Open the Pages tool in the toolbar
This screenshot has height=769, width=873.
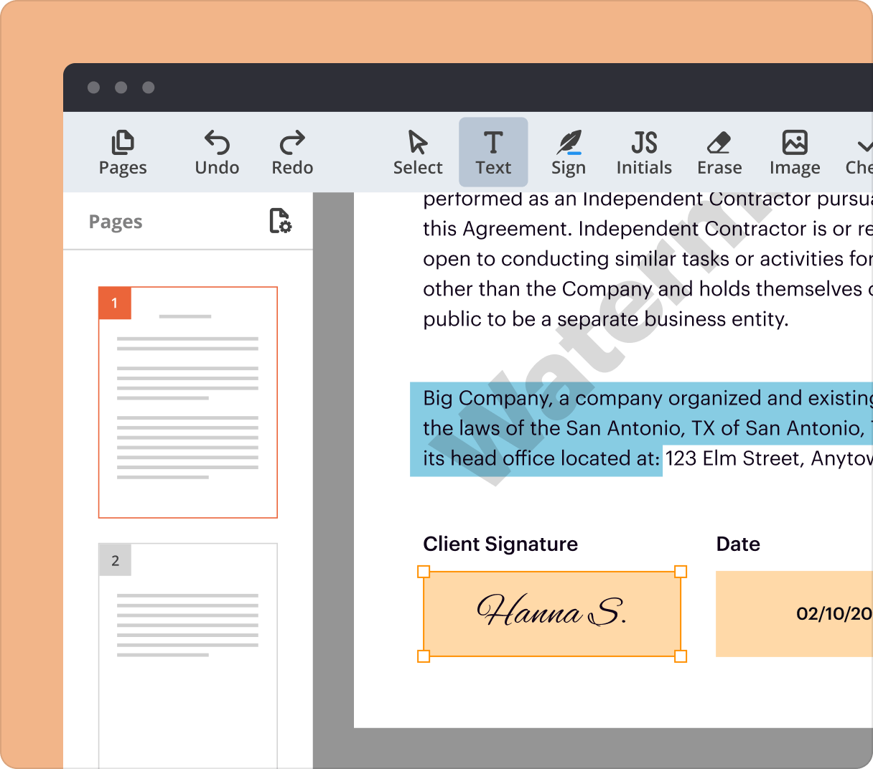[122, 151]
